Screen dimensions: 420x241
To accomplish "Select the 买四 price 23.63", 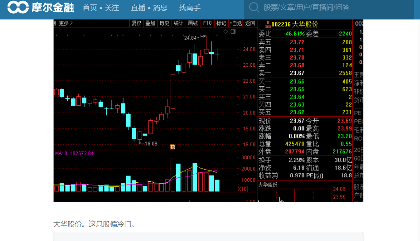I will pyautogui.click(x=297, y=105).
